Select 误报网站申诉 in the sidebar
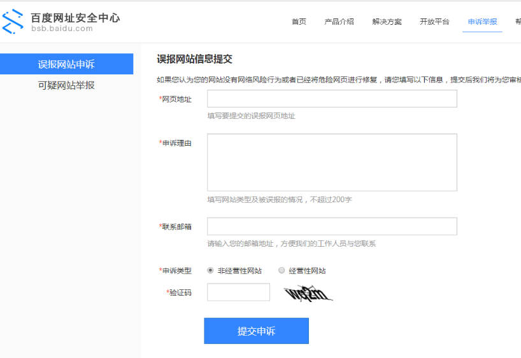 [x=66, y=64]
